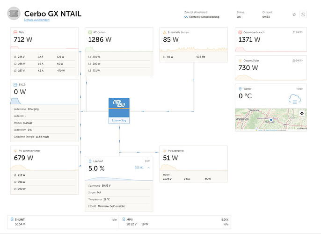The height and width of the screenshot is (234, 321).
Task: Select the MPII battery tab
Action: tap(176, 222)
